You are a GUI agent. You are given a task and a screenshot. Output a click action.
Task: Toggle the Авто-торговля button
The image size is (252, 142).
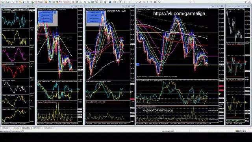point(63,2)
